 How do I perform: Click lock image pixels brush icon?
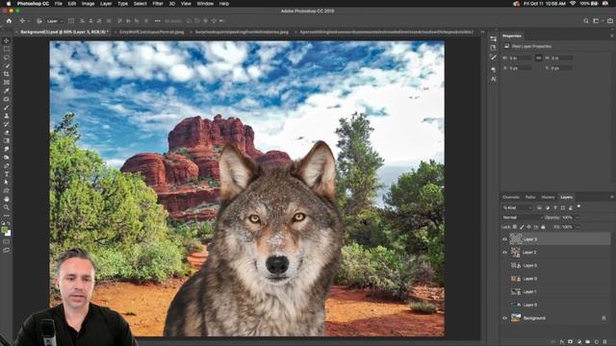522,227
